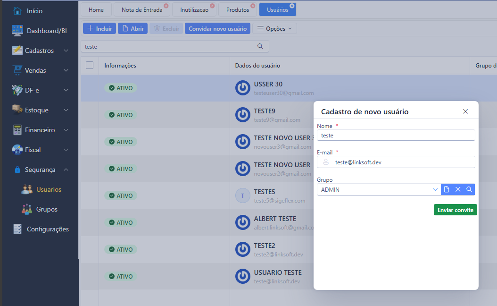Click the TESTE5 user avatar
Screen dimensions: 497x306
pos(242,195)
